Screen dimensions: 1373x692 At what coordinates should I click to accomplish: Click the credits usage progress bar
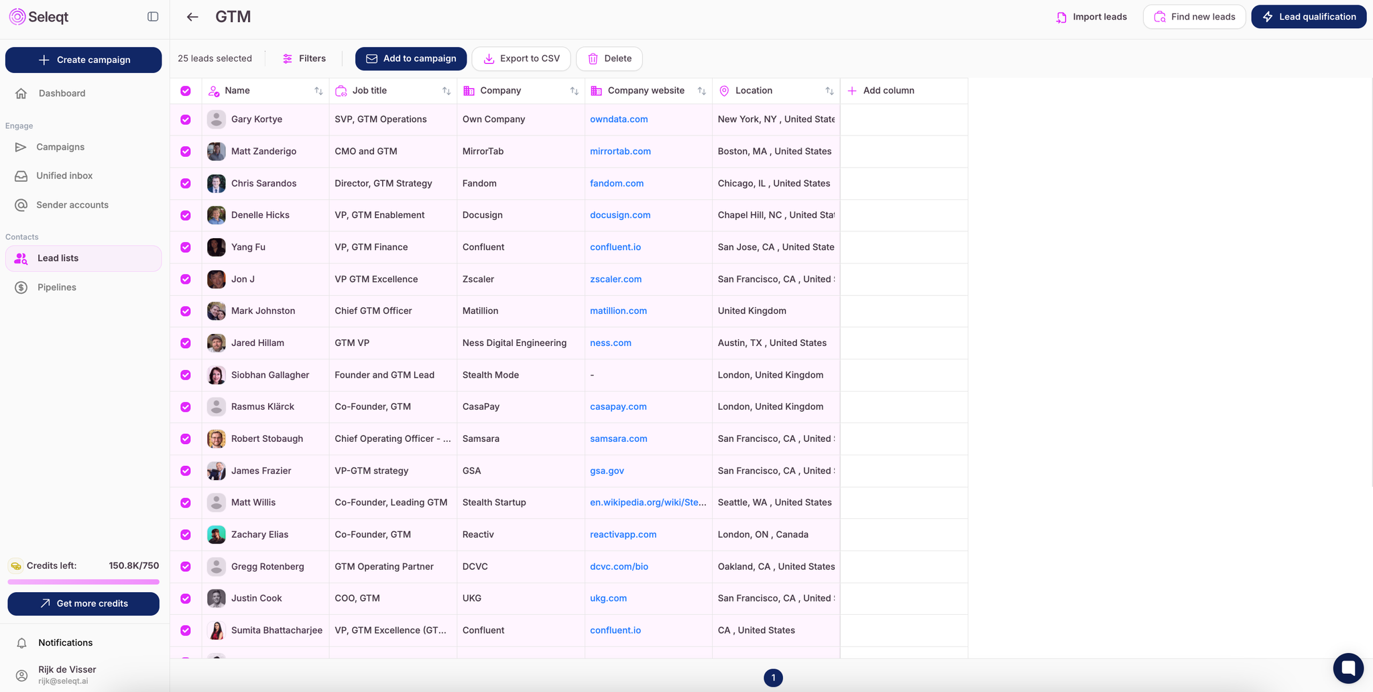pyautogui.click(x=83, y=582)
